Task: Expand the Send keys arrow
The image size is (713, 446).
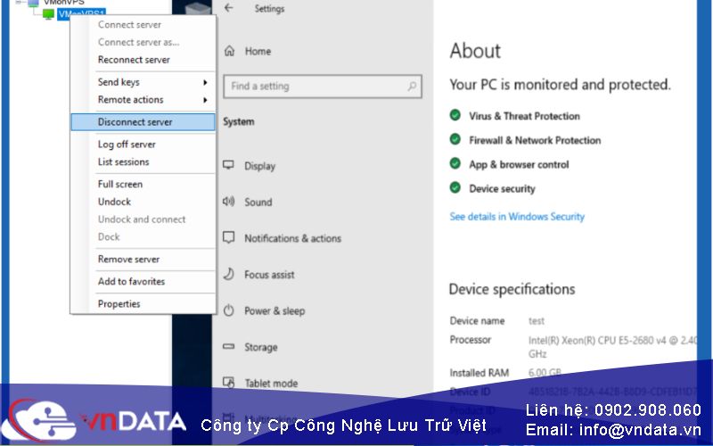Action: (x=205, y=82)
